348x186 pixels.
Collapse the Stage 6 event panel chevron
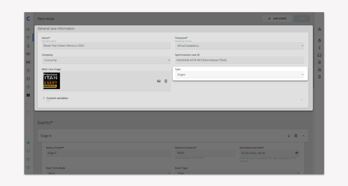click(303, 136)
